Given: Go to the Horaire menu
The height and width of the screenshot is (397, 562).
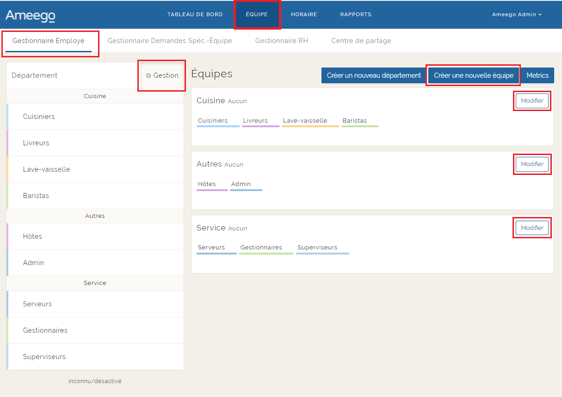Looking at the screenshot, I should coord(303,14).
